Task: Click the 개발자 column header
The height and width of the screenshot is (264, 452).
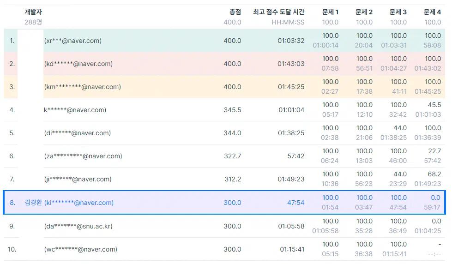Action: click(33, 12)
